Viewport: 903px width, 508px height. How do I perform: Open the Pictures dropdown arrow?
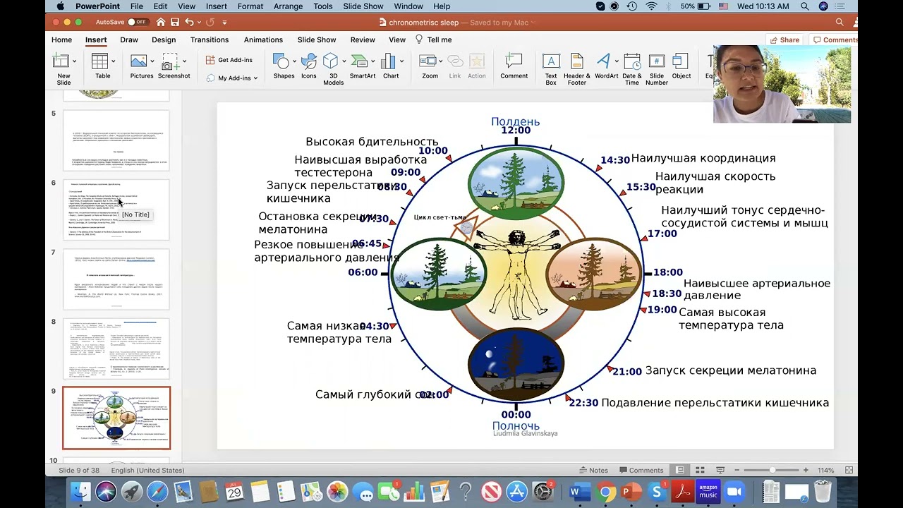[152, 62]
